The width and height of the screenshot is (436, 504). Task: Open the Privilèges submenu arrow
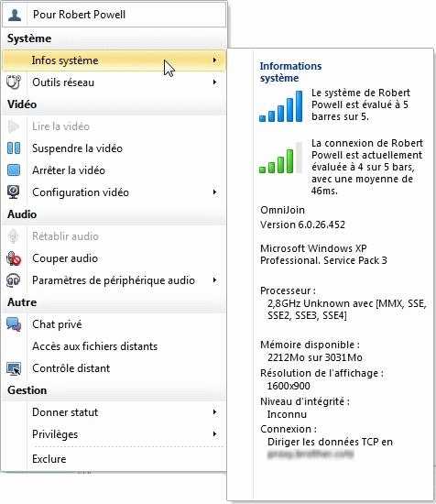coord(214,434)
